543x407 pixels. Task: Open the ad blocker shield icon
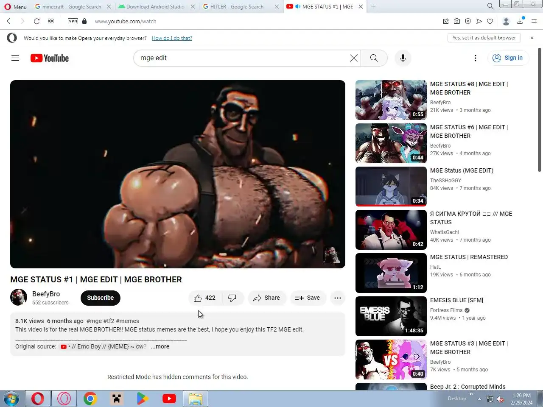pyautogui.click(x=468, y=21)
